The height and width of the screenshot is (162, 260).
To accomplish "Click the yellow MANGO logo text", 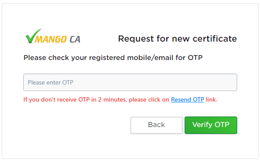I will point(50,39).
